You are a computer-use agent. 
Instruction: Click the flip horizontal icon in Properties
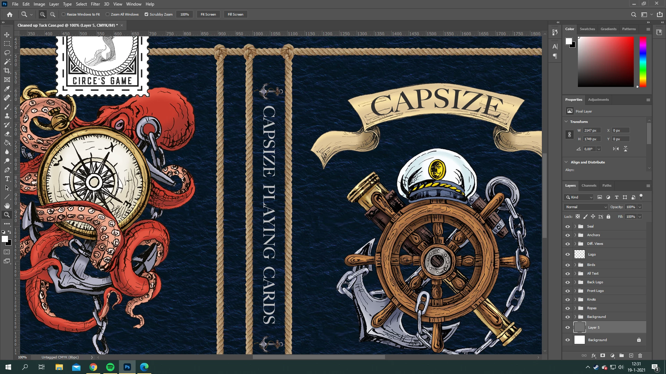pos(616,149)
